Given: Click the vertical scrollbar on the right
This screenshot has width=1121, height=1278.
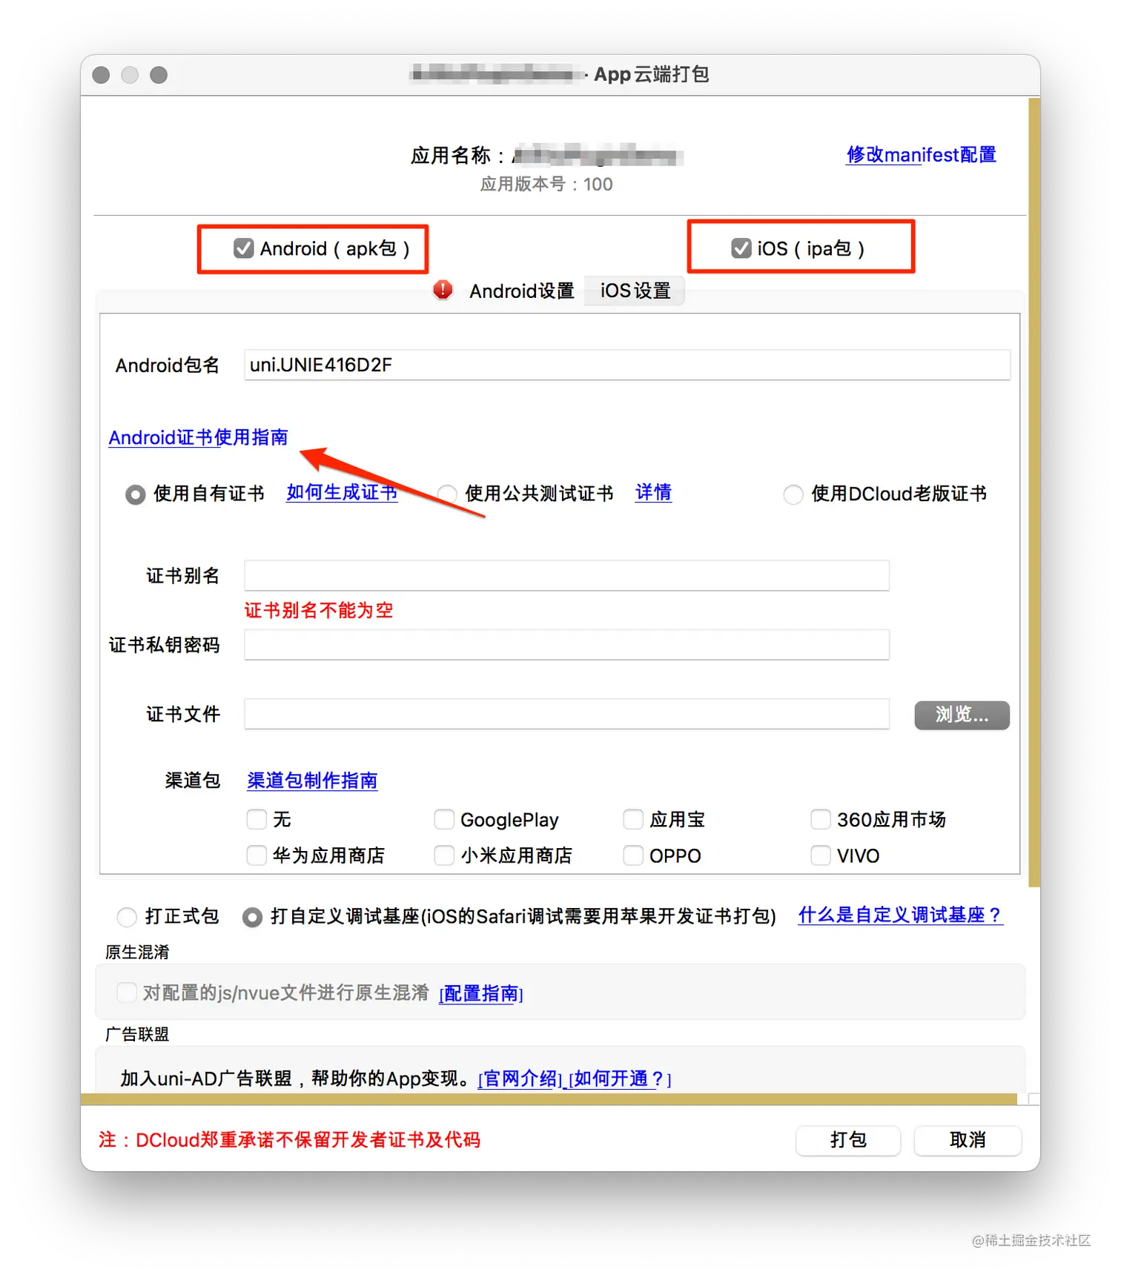Looking at the screenshot, I should click(1034, 492).
